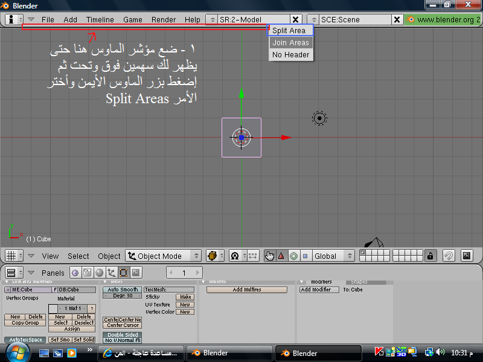Toggle Auto Smooth in the Mesh panel

(123, 290)
